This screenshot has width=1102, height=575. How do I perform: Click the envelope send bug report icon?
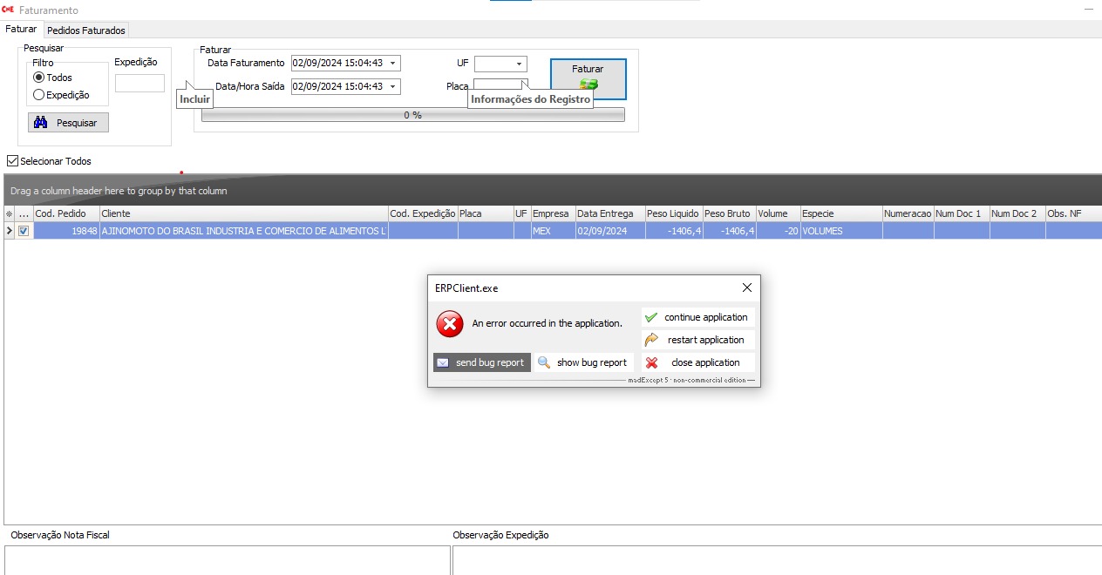click(x=443, y=362)
